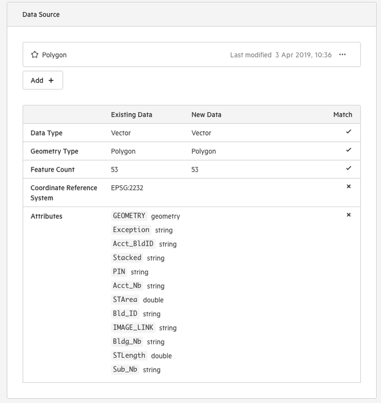
Task: Click the Existing Data column header
Action: click(132, 114)
